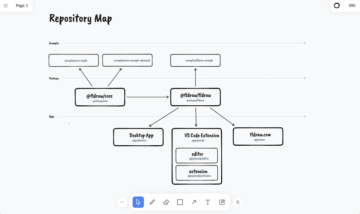Select the examples/core-simple box
360x214 pixels.
click(74, 60)
